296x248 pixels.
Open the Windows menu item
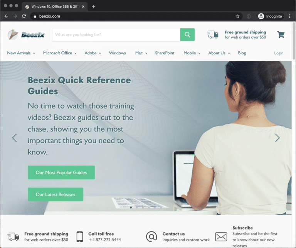118,53
